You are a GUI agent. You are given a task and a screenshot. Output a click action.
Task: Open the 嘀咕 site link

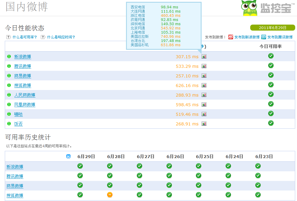pos(18,114)
